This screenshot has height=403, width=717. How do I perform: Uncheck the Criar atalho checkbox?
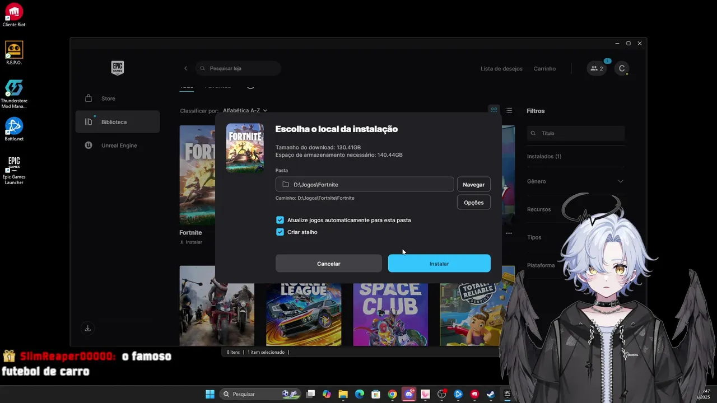(x=280, y=232)
